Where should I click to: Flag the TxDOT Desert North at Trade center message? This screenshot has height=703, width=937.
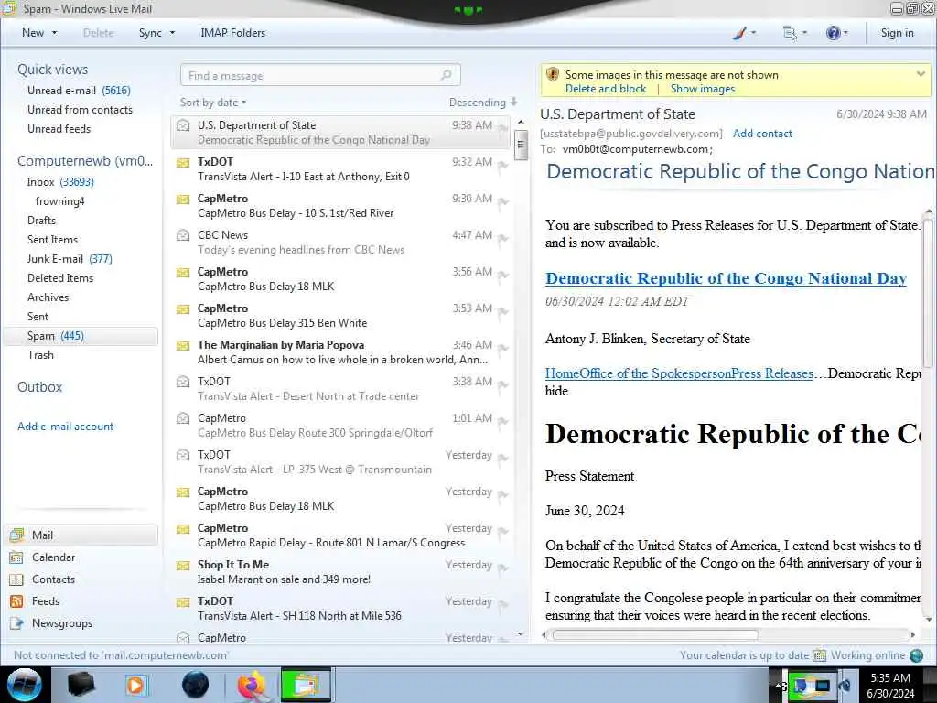click(503, 385)
